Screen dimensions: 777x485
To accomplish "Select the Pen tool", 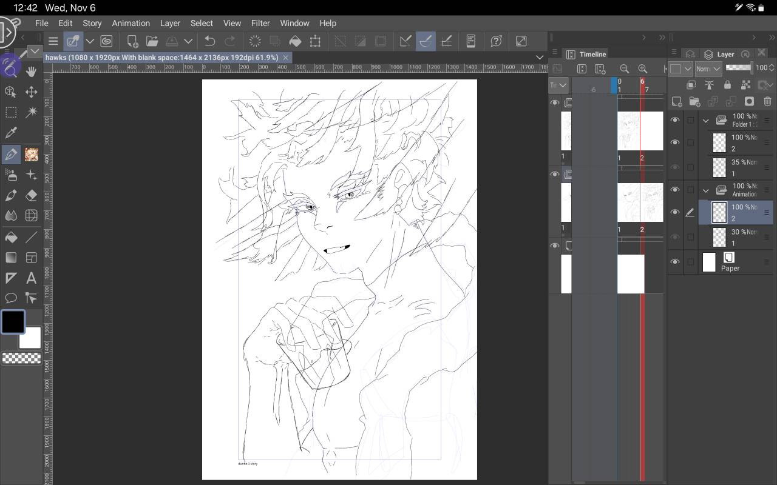I will click(11, 154).
